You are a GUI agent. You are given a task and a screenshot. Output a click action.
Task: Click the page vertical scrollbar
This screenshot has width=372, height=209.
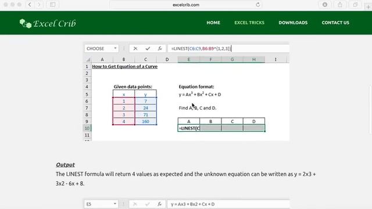pyautogui.click(x=370, y=110)
